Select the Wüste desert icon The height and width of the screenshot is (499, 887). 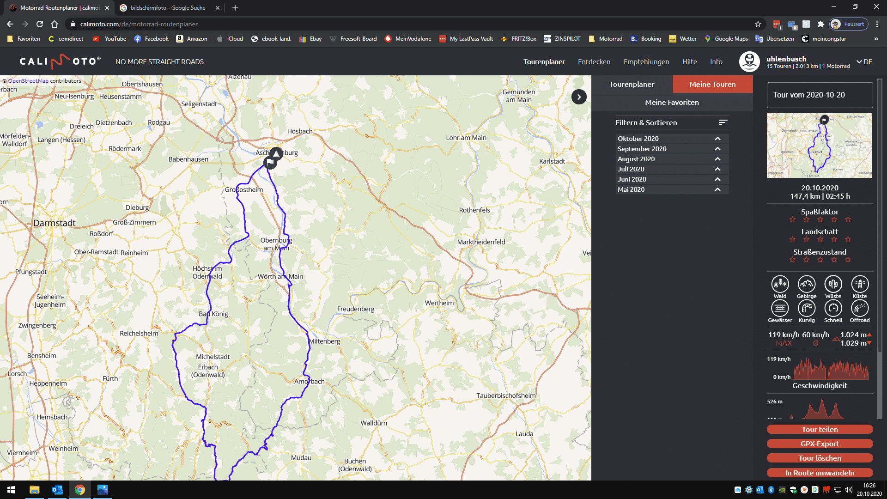coord(833,284)
